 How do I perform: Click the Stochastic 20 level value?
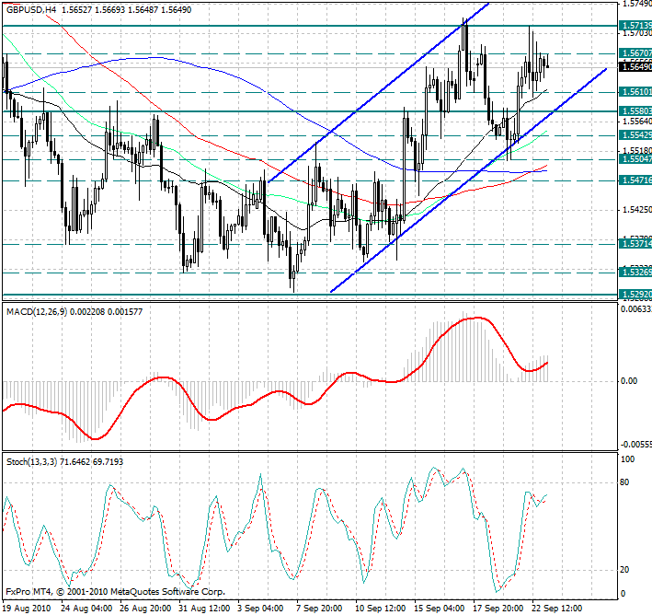pos(624,570)
